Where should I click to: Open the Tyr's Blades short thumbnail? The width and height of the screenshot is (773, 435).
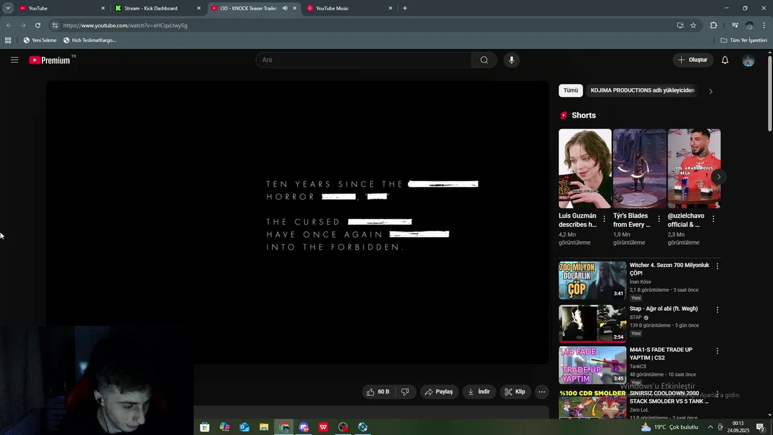(x=640, y=169)
